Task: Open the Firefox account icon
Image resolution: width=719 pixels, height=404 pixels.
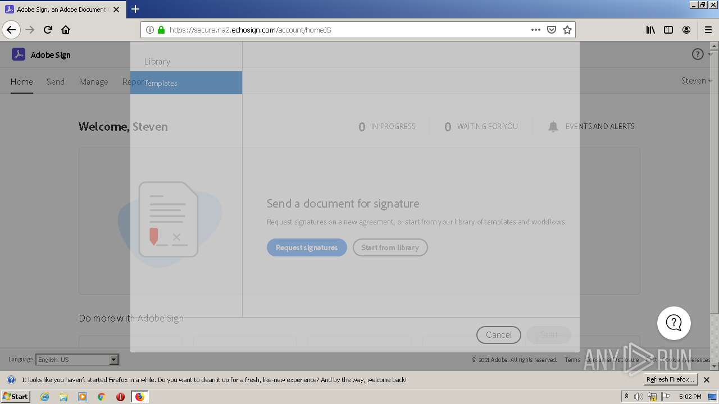Action: tap(686, 30)
